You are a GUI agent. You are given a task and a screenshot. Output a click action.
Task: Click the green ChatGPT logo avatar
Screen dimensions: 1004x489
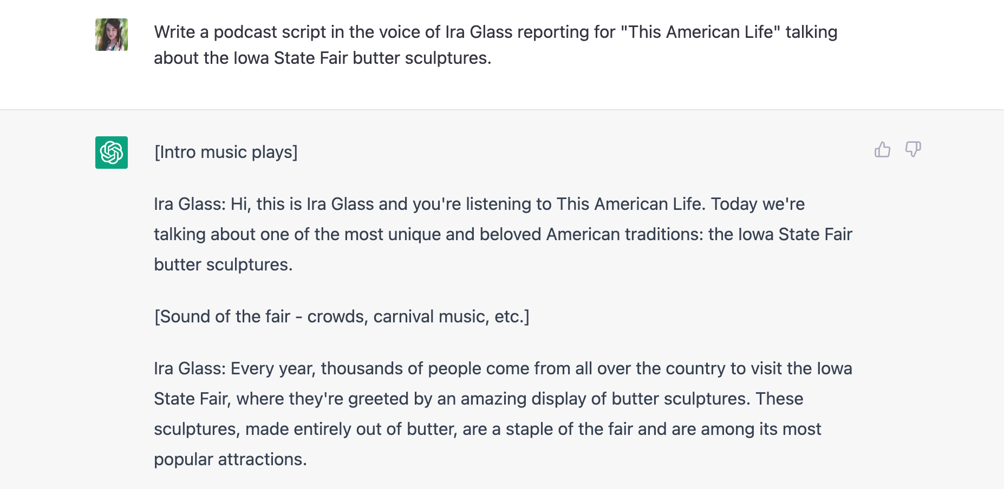112,153
